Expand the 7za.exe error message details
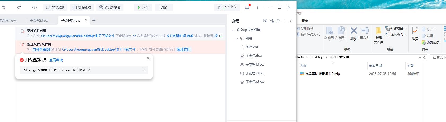The height and width of the screenshot is (122, 446). pyautogui.click(x=84, y=70)
